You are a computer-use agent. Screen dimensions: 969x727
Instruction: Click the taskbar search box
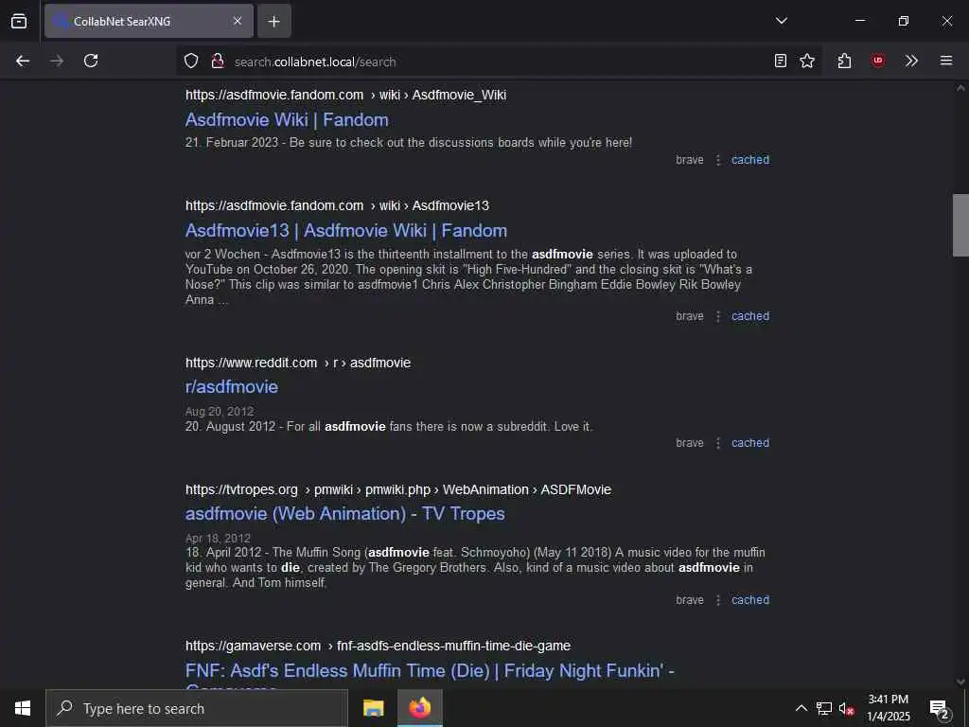pos(197,708)
